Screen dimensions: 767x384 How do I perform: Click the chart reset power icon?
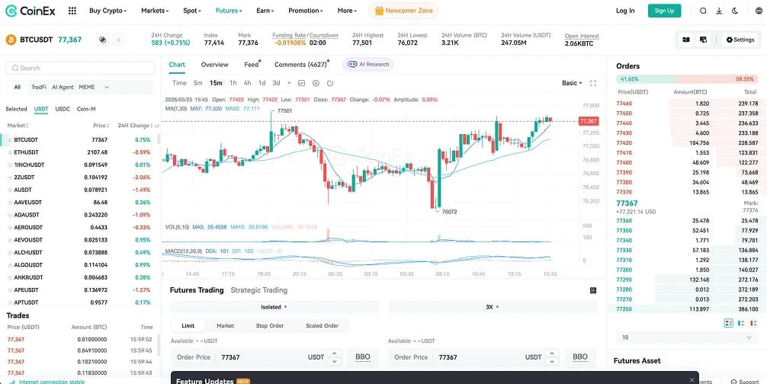click(x=330, y=83)
